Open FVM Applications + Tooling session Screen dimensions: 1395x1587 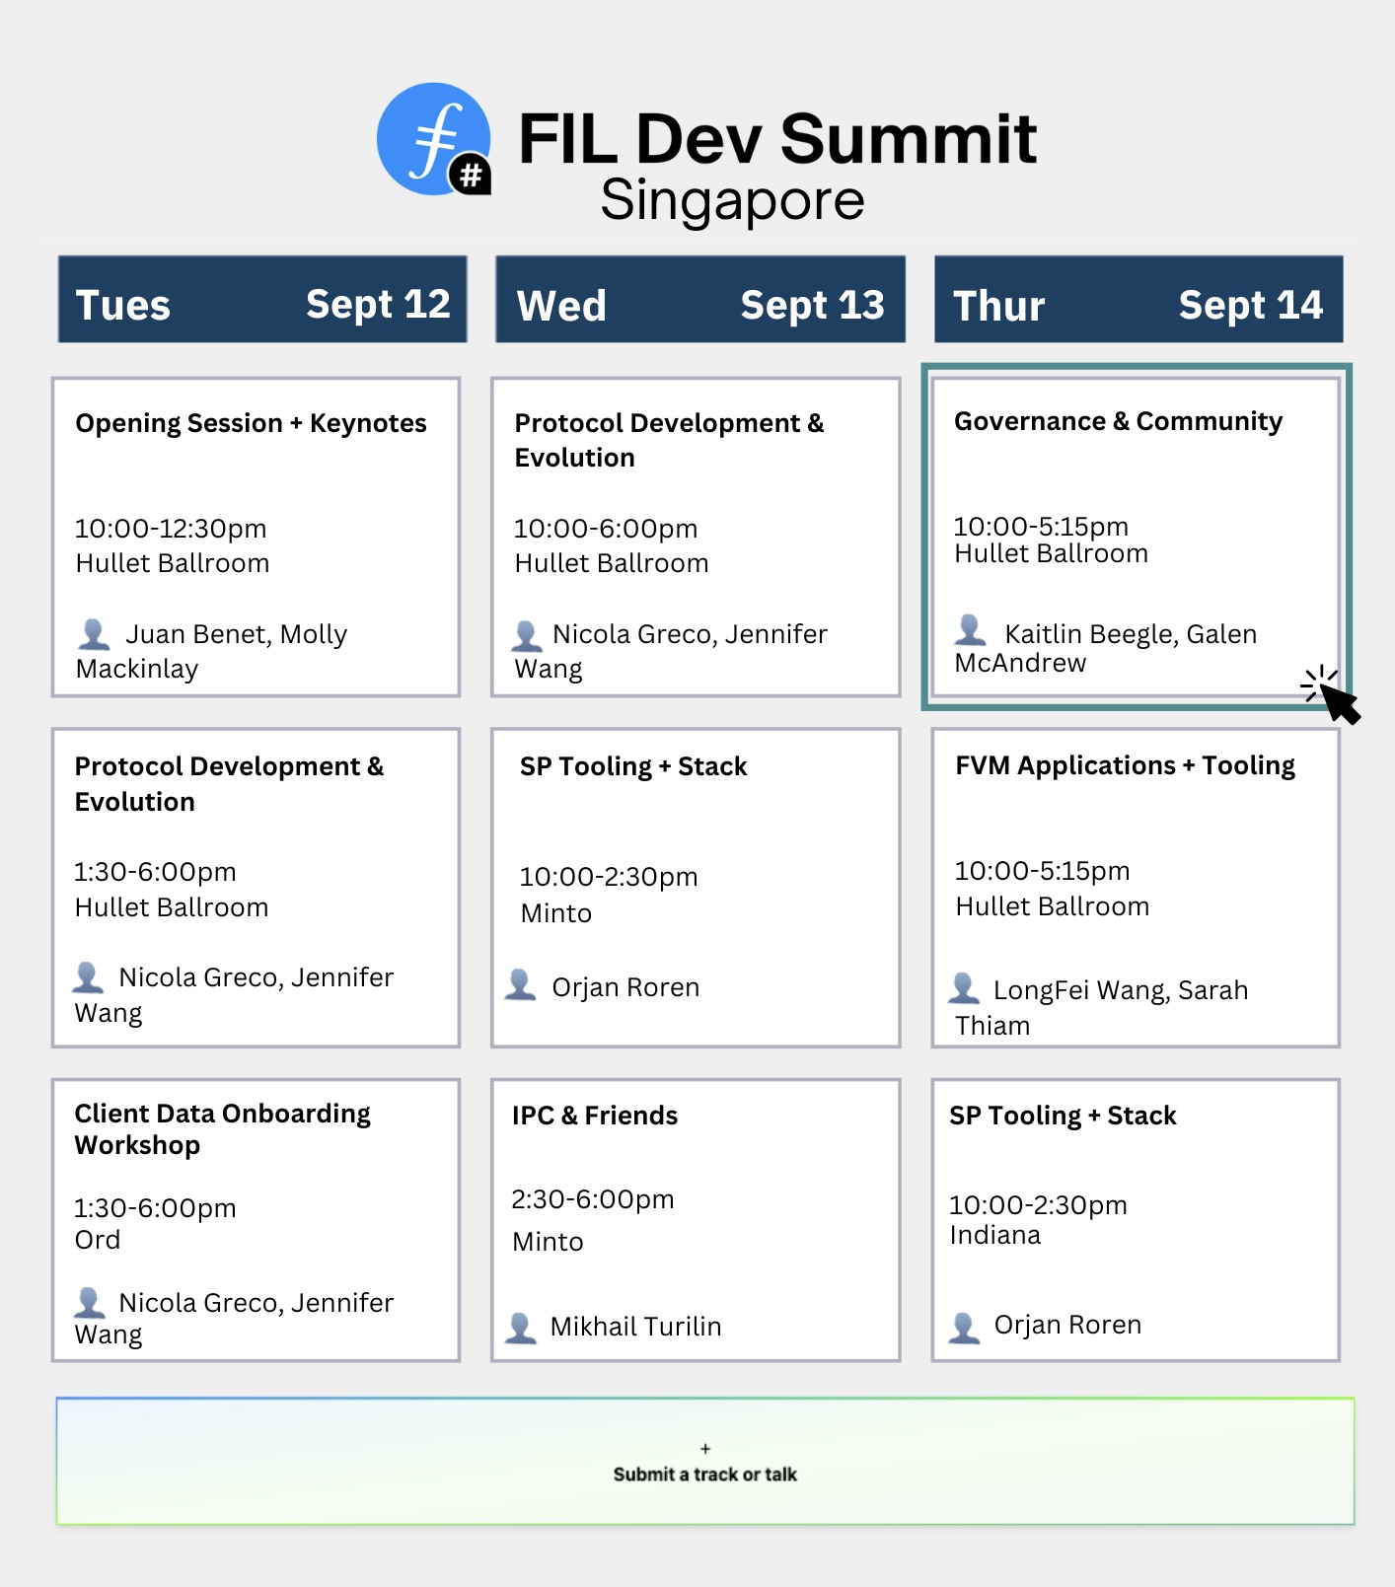coord(1136,888)
